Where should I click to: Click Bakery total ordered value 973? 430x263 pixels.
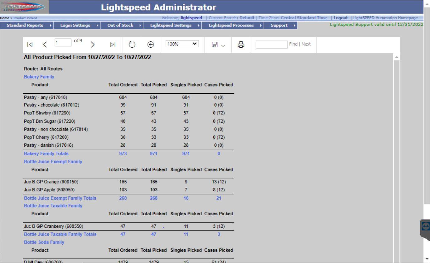(123, 154)
